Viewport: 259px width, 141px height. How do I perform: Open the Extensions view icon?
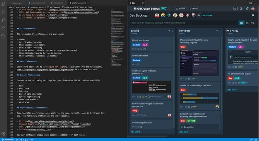click(3, 36)
